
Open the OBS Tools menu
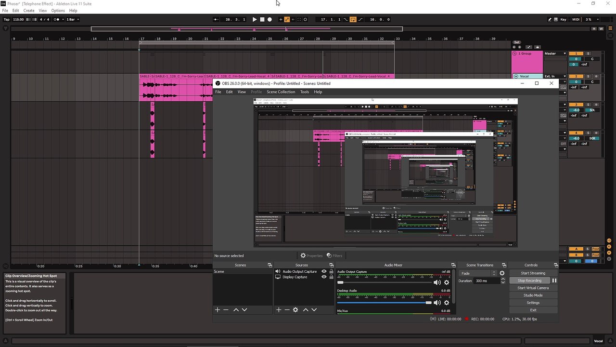305,92
